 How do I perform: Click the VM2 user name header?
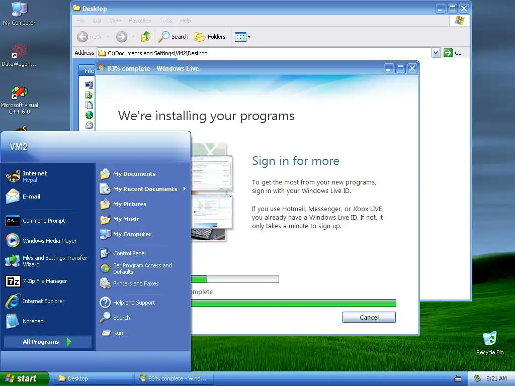click(x=19, y=146)
